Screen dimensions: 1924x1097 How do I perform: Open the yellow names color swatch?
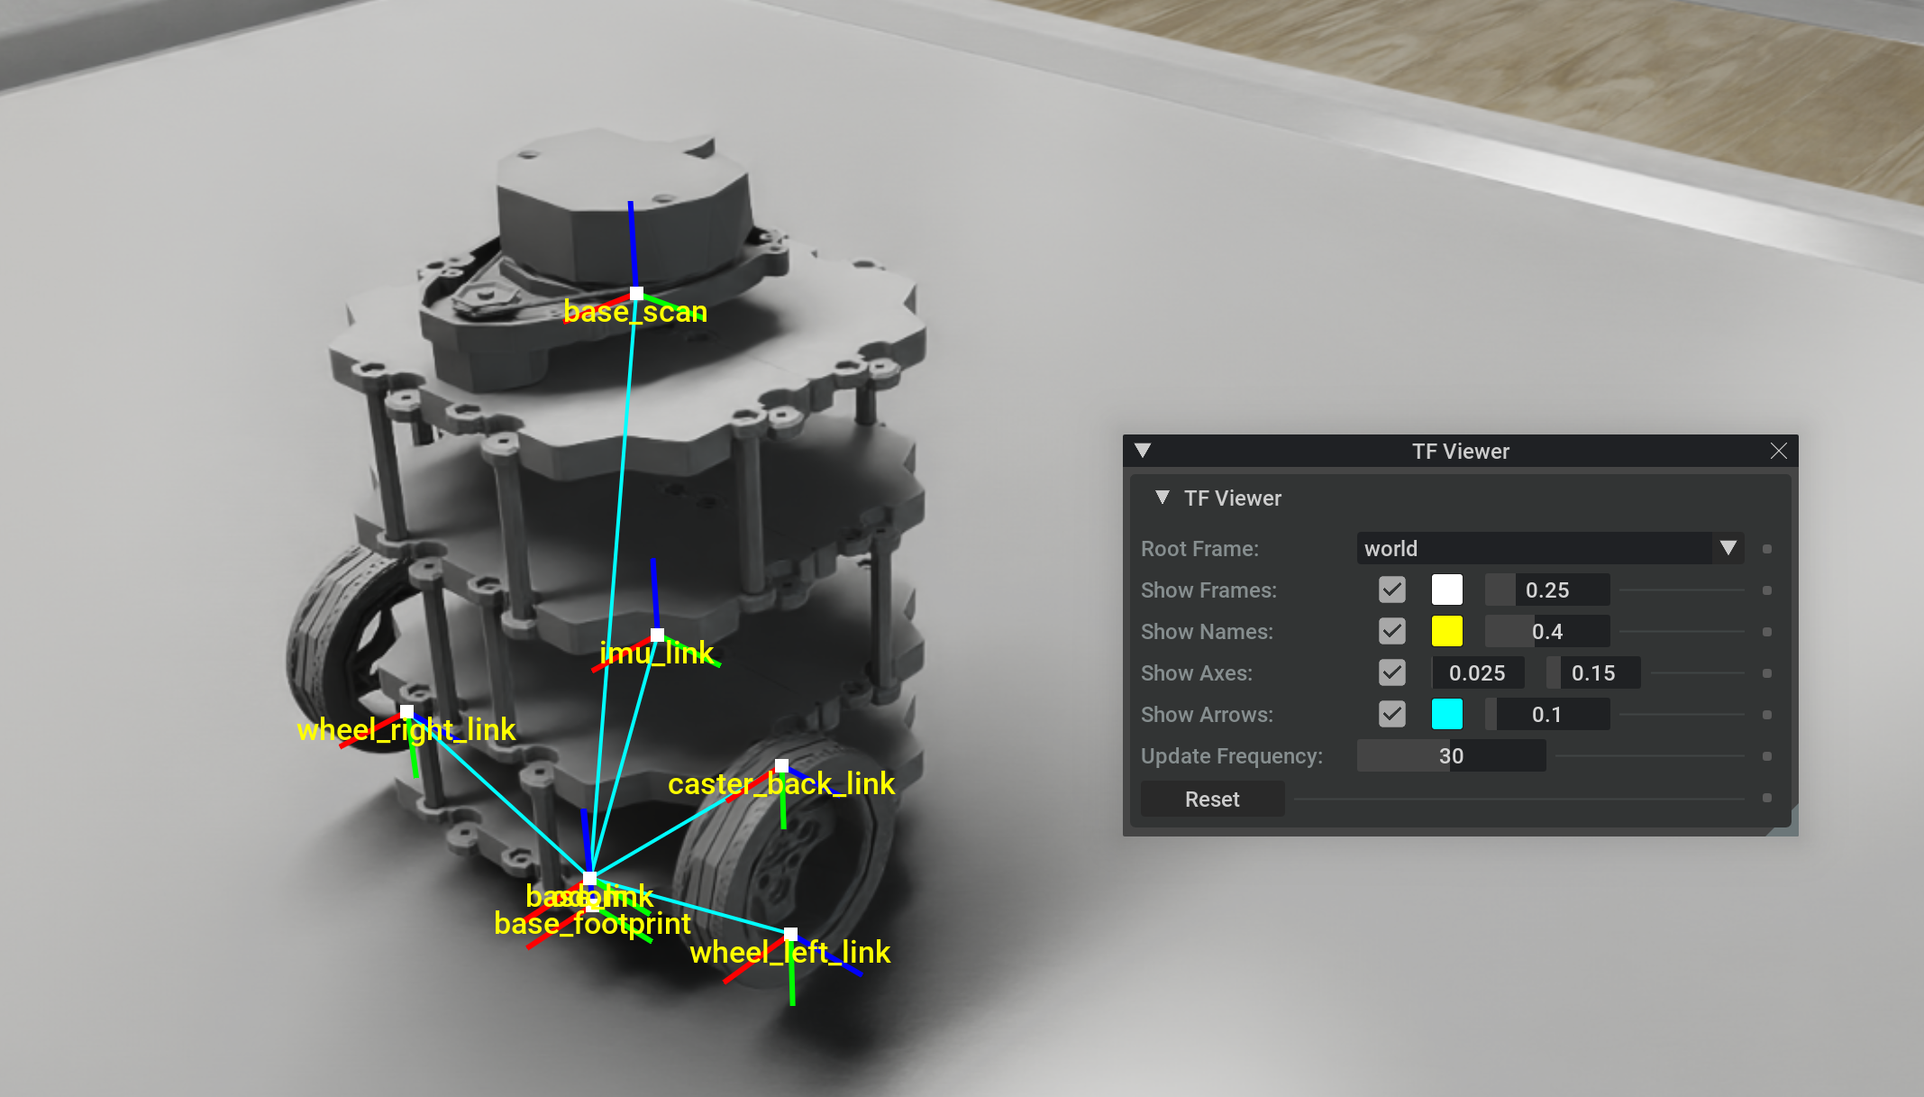click(1446, 632)
